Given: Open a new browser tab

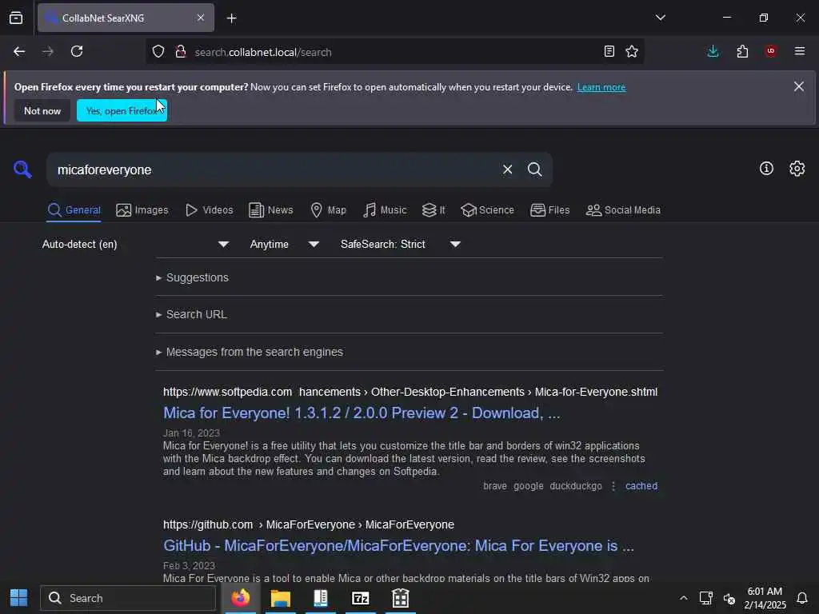Looking at the screenshot, I should click(231, 18).
